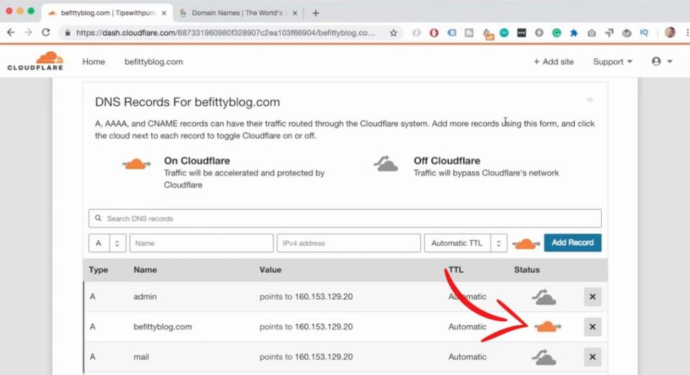Click the Add Record button
690x375 pixels.
click(x=573, y=242)
